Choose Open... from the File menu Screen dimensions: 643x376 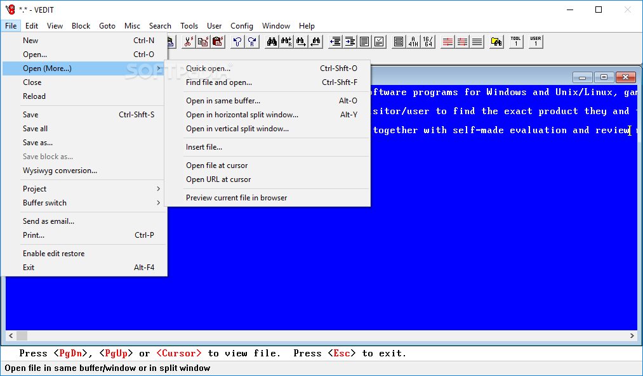(x=84, y=54)
